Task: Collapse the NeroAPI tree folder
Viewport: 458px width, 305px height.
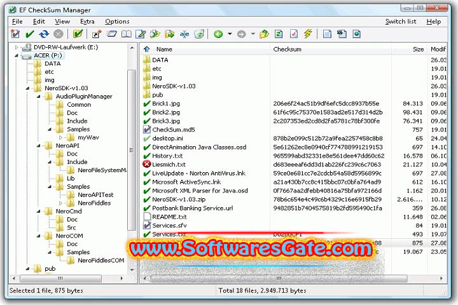Action: pyautogui.click(x=39, y=146)
